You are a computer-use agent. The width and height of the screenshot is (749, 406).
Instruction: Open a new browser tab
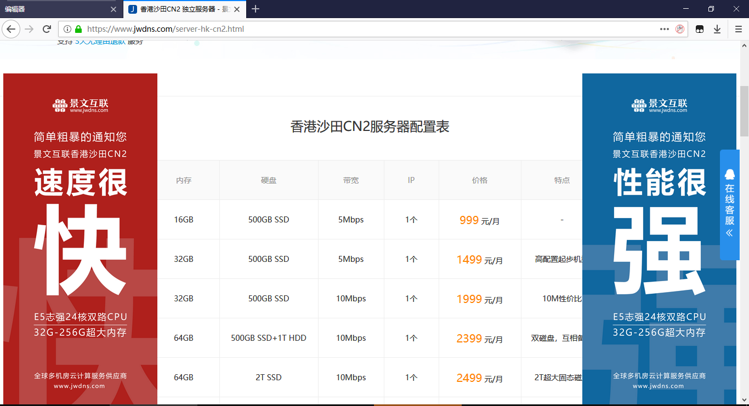256,9
